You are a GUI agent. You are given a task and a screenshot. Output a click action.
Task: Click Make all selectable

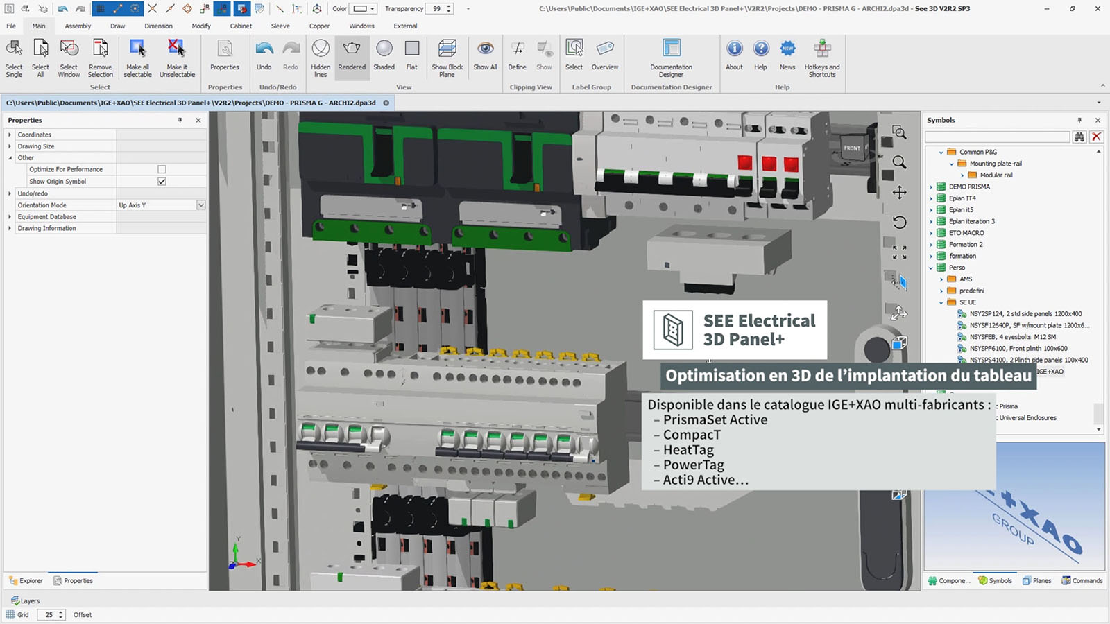pyautogui.click(x=137, y=58)
